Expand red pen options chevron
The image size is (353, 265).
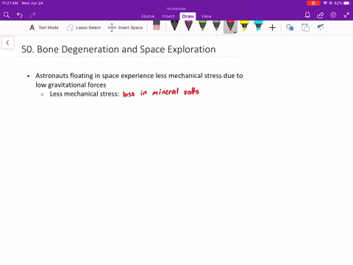point(235,32)
